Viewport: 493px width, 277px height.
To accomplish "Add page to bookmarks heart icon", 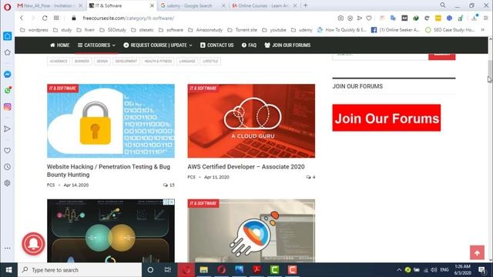I will 369,18.
